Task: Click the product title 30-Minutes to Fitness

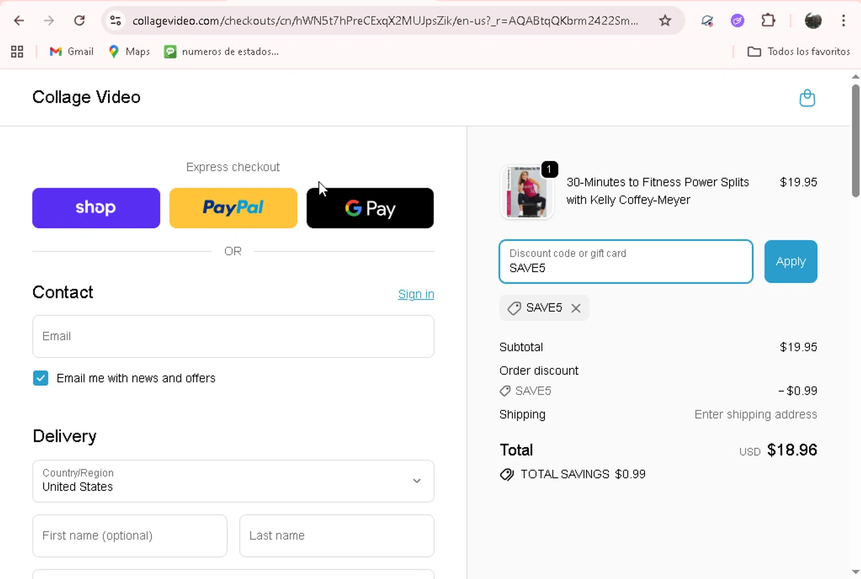Action: (x=657, y=191)
